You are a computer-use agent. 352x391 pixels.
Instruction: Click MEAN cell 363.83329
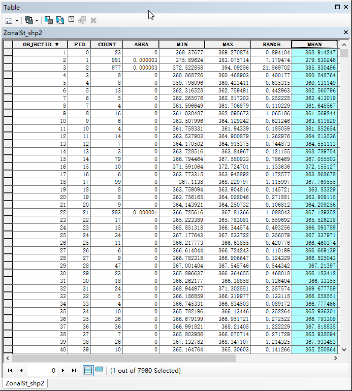314,189
